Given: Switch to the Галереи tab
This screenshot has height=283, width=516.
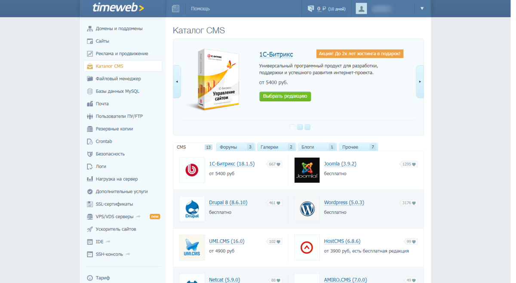Looking at the screenshot, I should (x=276, y=147).
